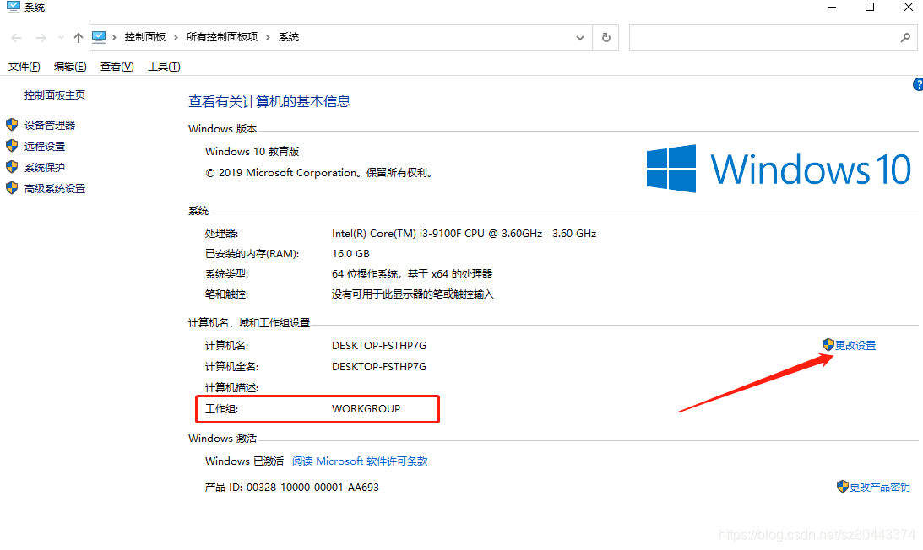Viewport: 923px width, 550px height.
Task: Select 控制面板 breadcrumb
Action: pyautogui.click(x=144, y=37)
